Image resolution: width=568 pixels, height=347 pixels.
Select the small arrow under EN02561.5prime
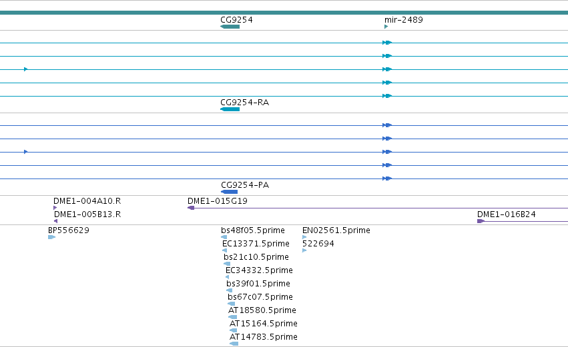[304, 237]
